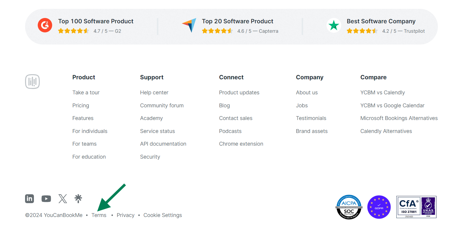Open the YouTube social icon
The height and width of the screenshot is (227, 460).
pyautogui.click(x=46, y=199)
